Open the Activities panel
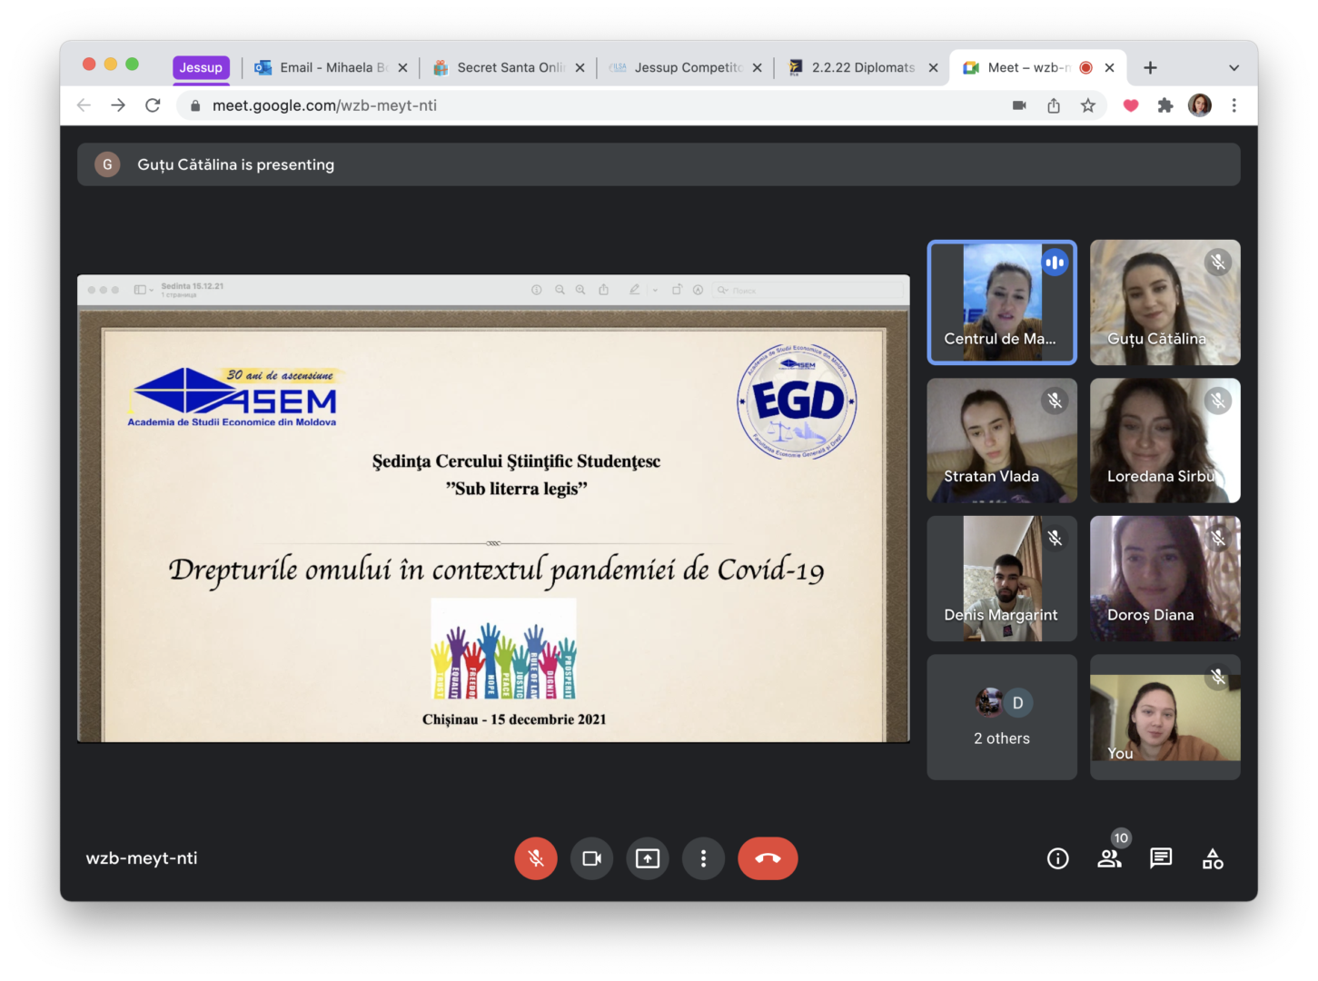Screen dimensions: 1318x981 [1213, 858]
